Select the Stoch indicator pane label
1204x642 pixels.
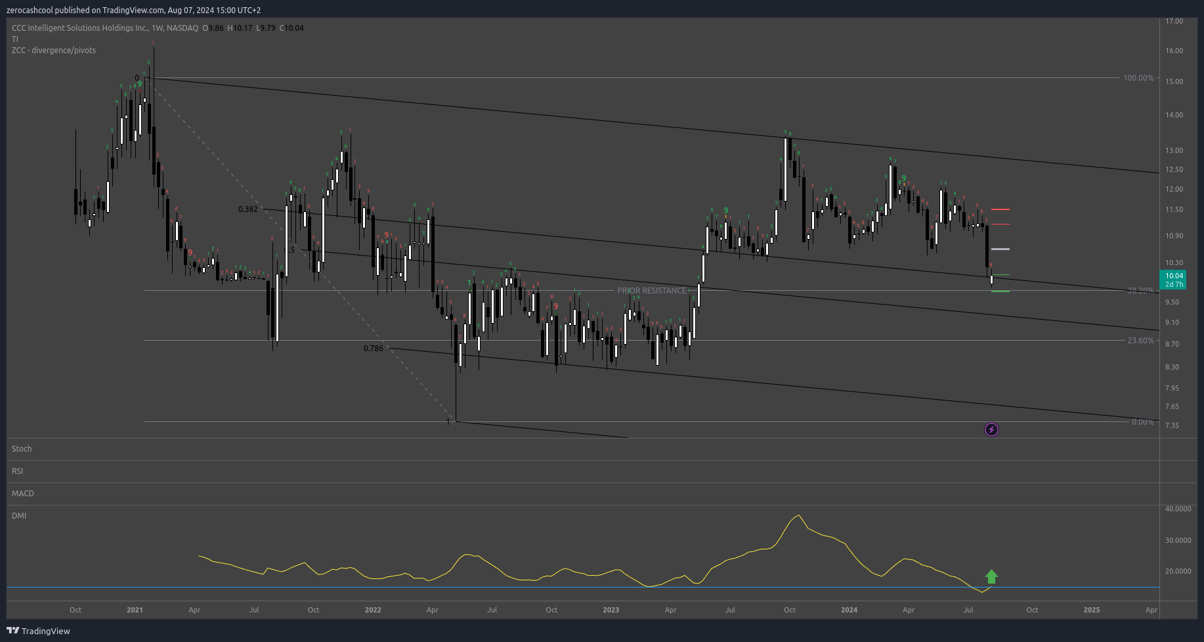point(22,449)
